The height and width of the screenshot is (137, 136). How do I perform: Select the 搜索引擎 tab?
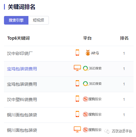coord(16,20)
